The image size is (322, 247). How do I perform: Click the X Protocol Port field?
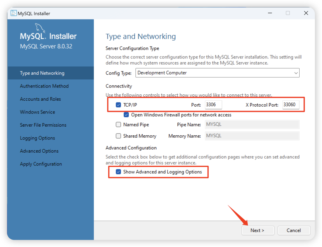[291, 105]
